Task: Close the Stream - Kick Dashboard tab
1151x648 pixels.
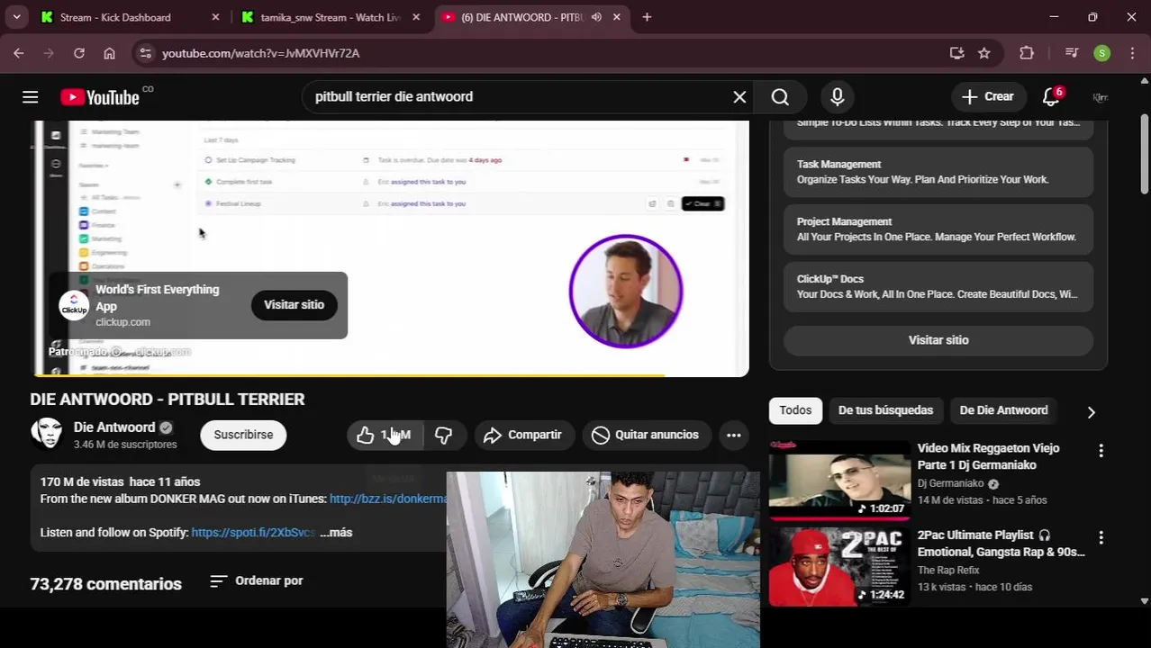Action: [215, 17]
